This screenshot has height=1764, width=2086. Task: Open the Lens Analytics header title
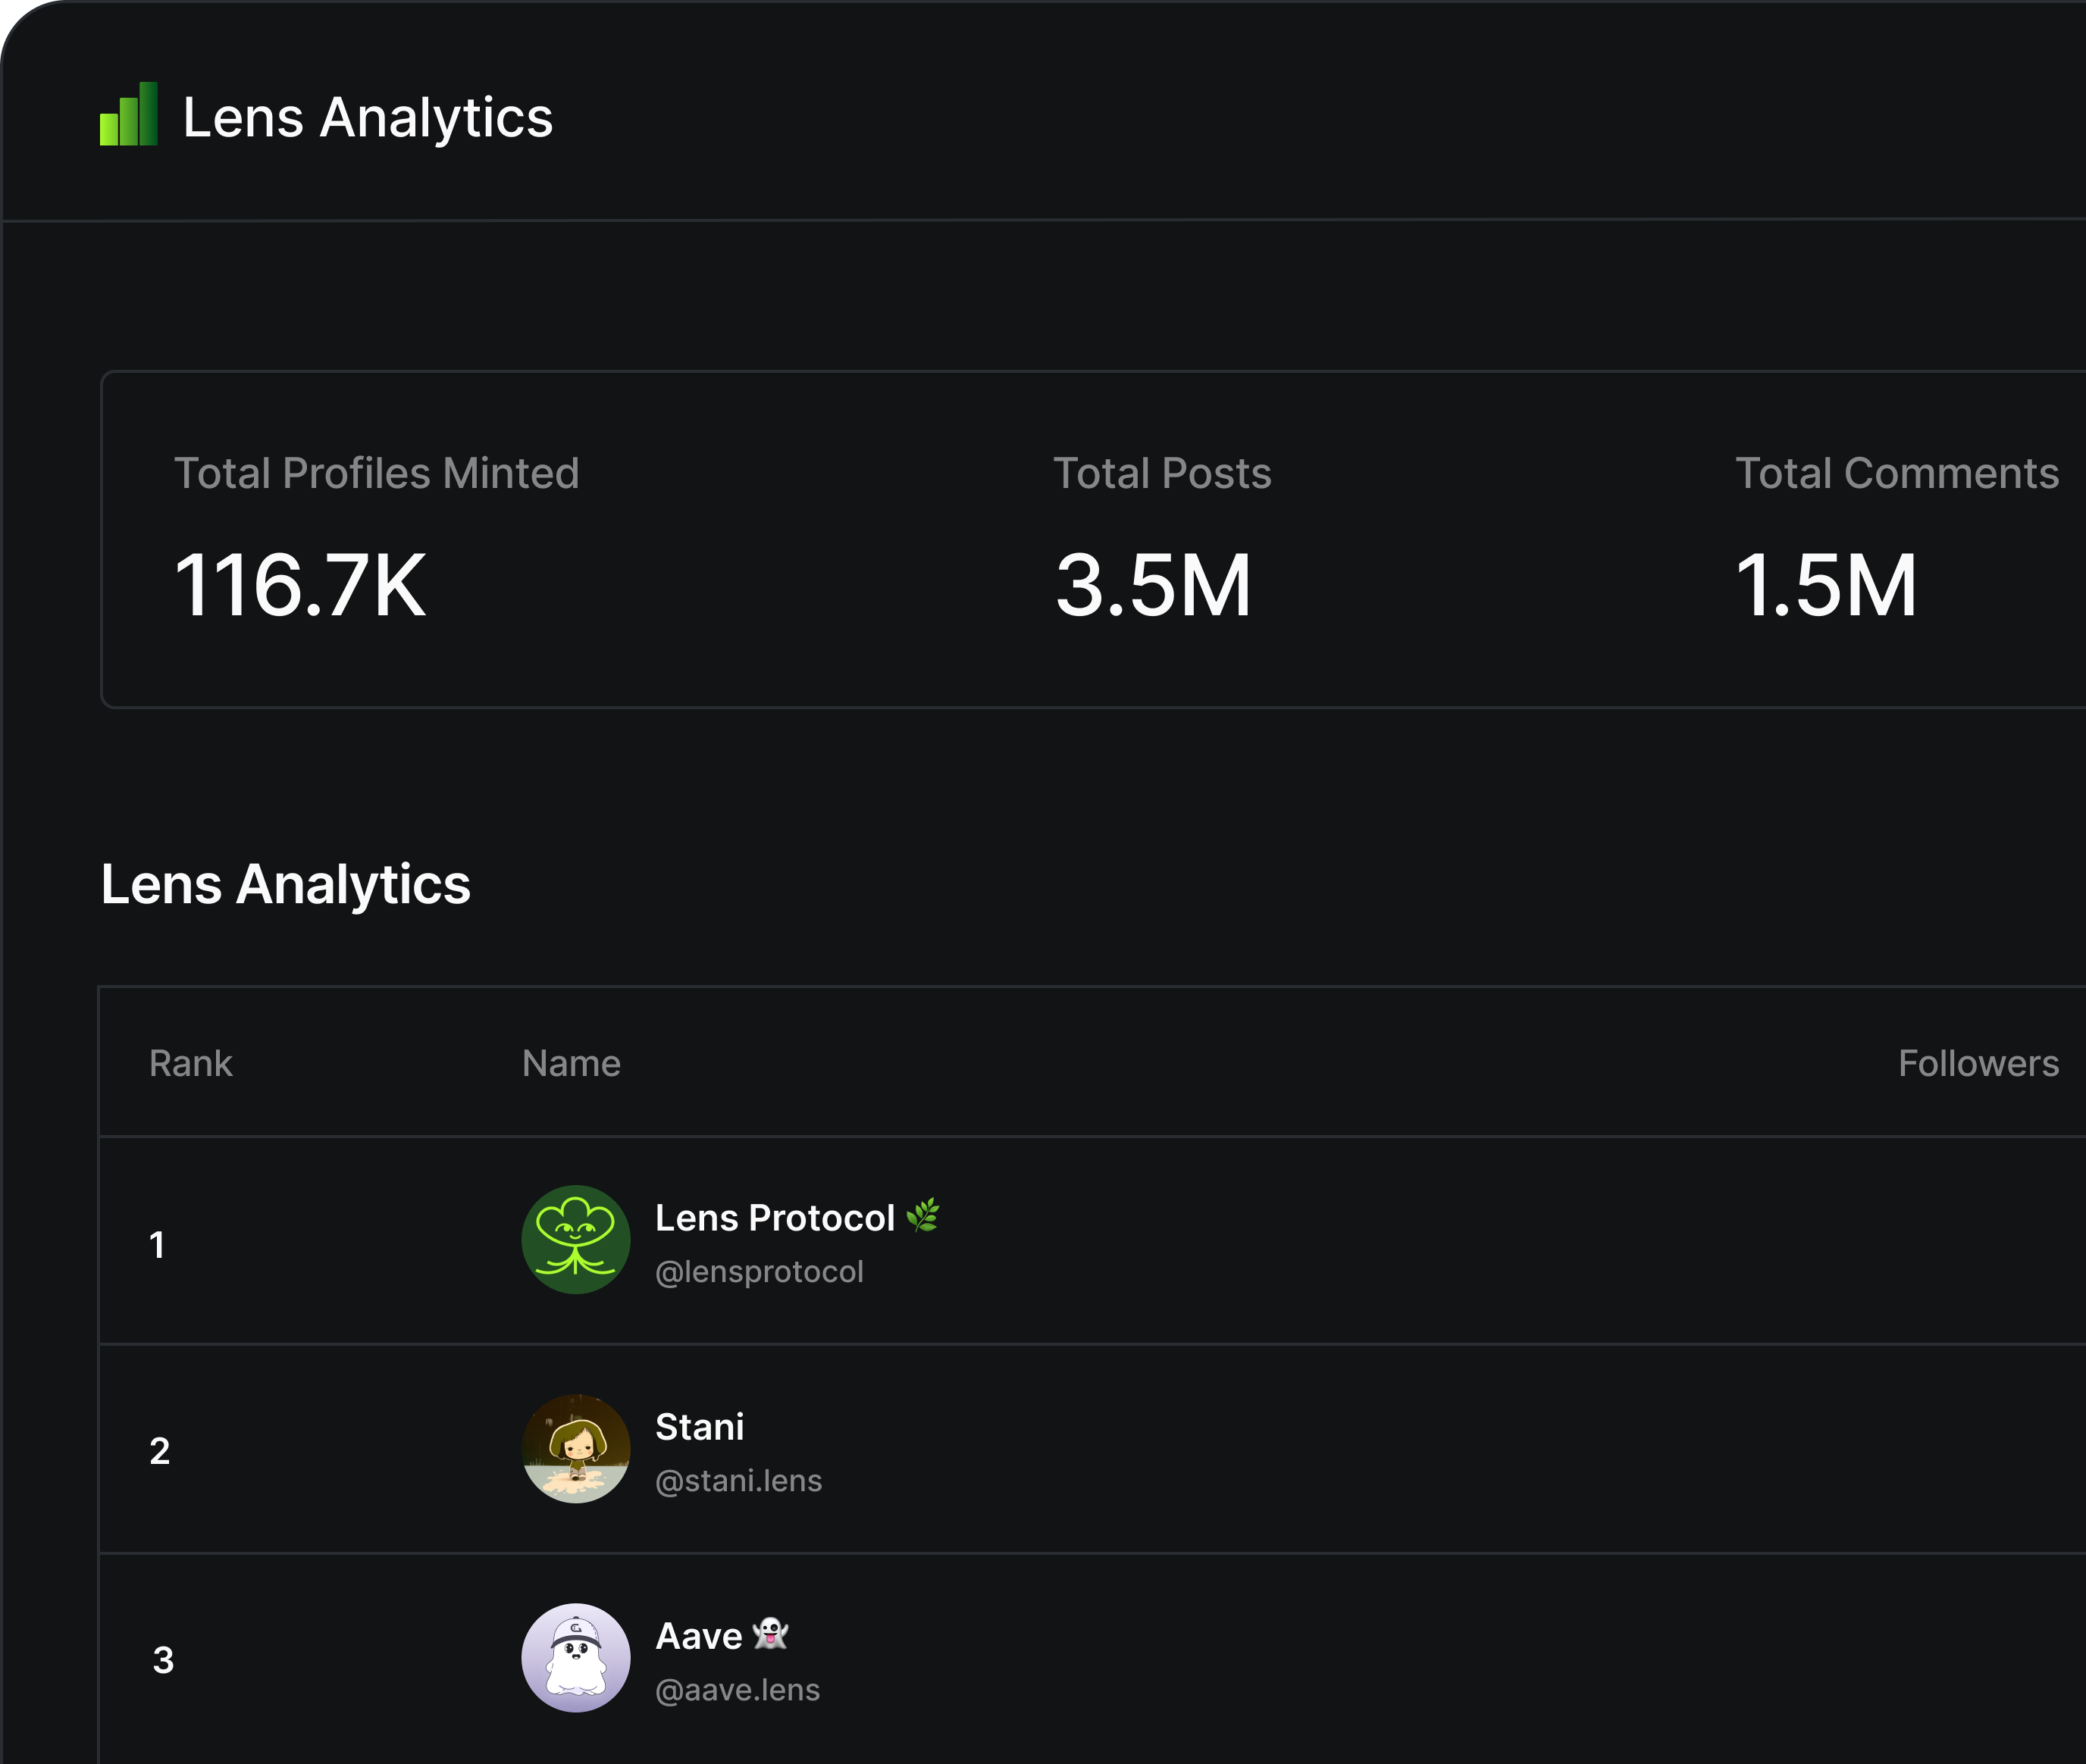click(367, 118)
